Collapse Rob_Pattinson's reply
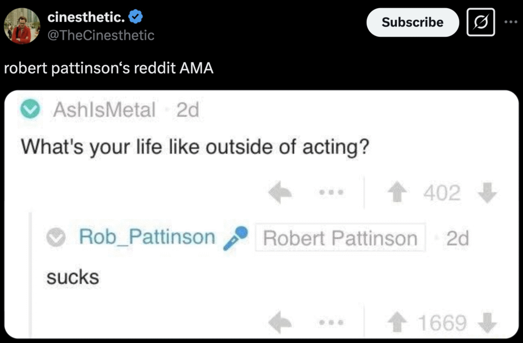This screenshot has width=523, height=343. (x=57, y=237)
